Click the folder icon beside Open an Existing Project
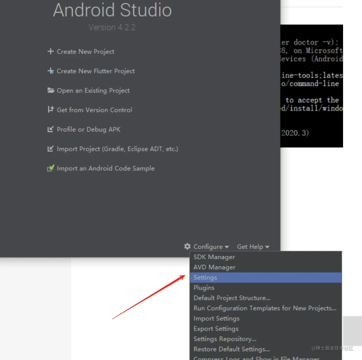362x360 pixels. 51,90
